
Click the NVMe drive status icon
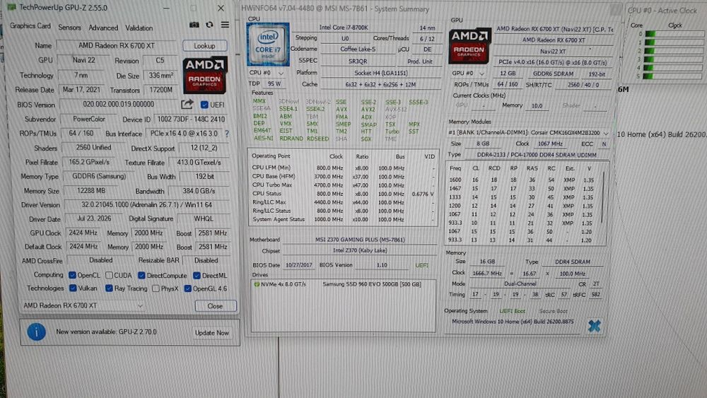[x=257, y=284]
